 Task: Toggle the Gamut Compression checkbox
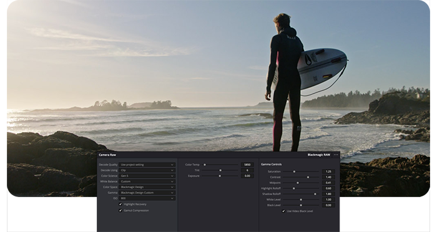(120, 210)
